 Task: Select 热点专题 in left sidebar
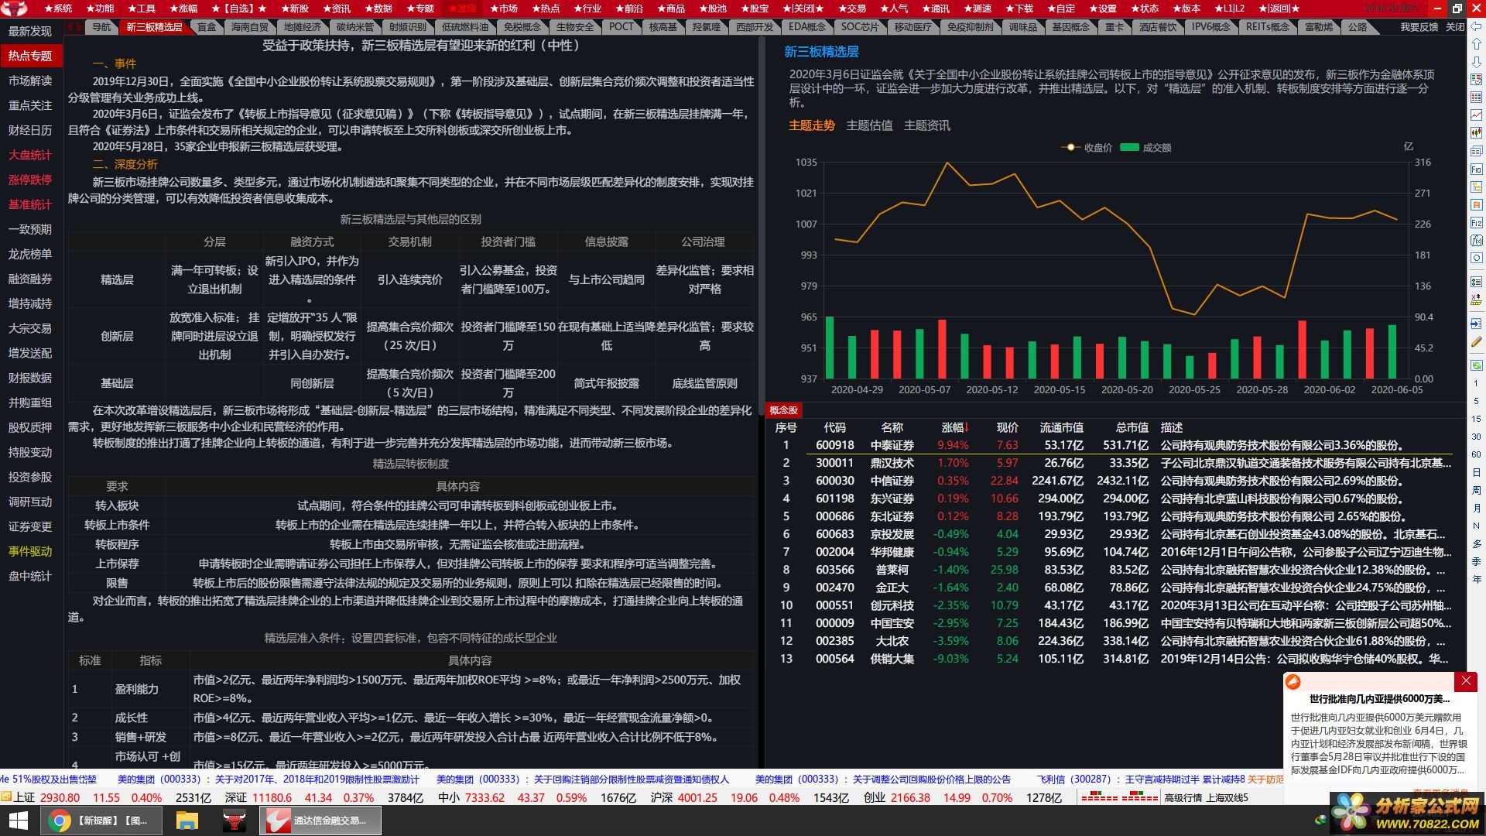coord(31,56)
